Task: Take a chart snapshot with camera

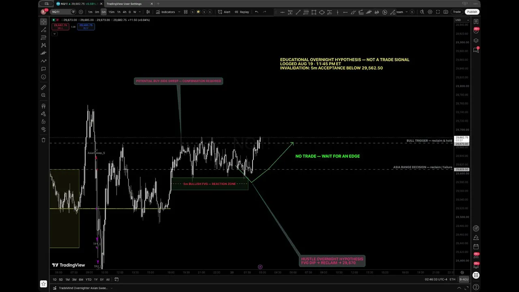Action: coord(446,12)
